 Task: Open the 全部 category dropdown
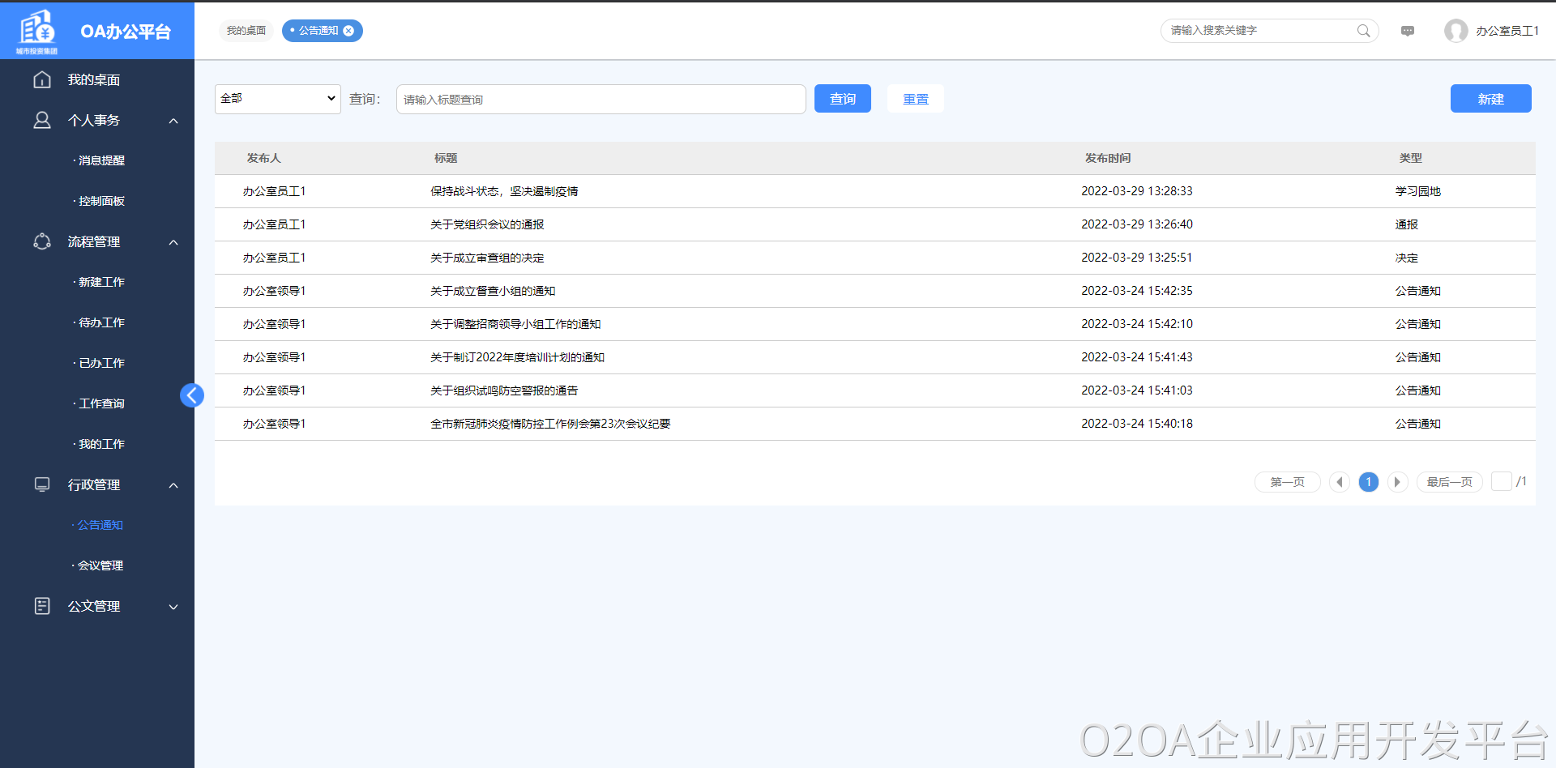(277, 99)
